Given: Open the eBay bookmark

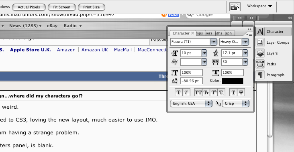Looking at the screenshot, I should (x=52, y=26).
